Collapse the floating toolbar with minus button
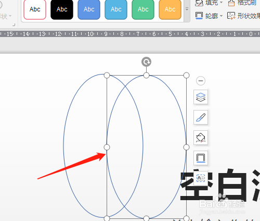This screenshot has height=221, width=260. pos(201,81)
